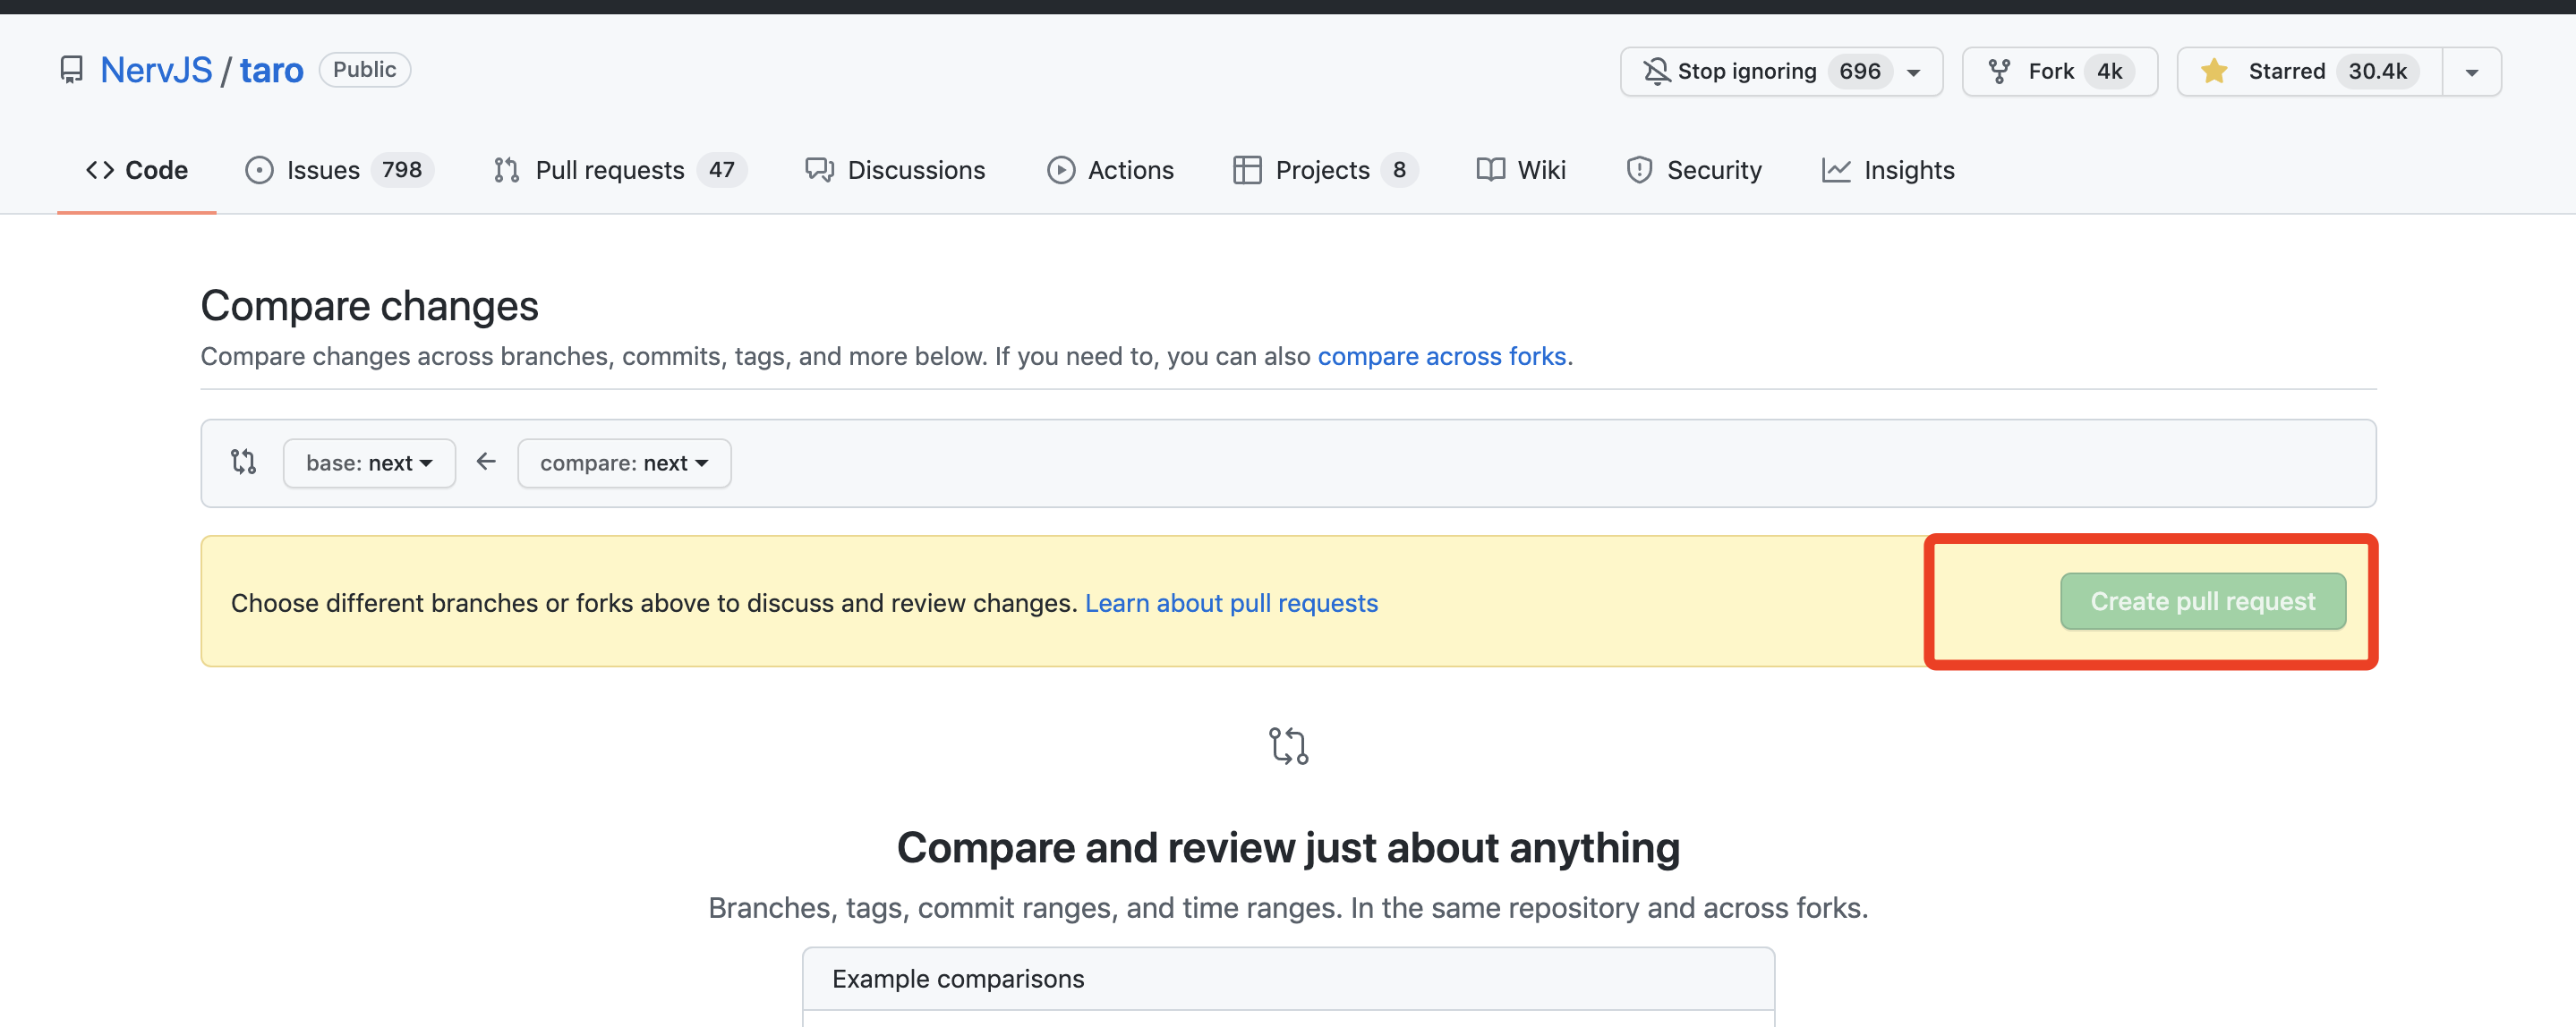
Task: Click the compare arrows icon beside base selector
Action: 243,463
